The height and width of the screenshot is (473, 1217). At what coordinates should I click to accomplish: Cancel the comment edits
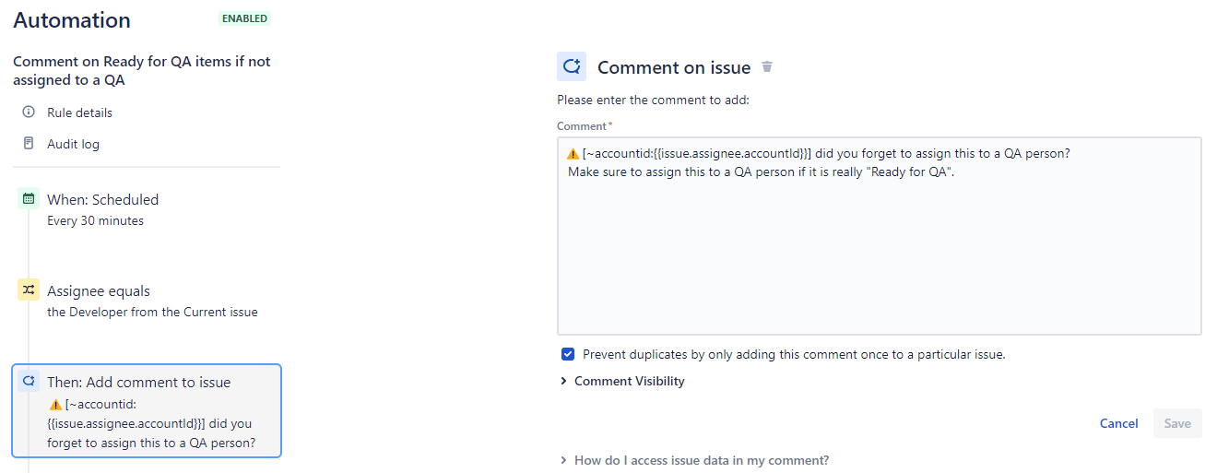coord(1118,423)
